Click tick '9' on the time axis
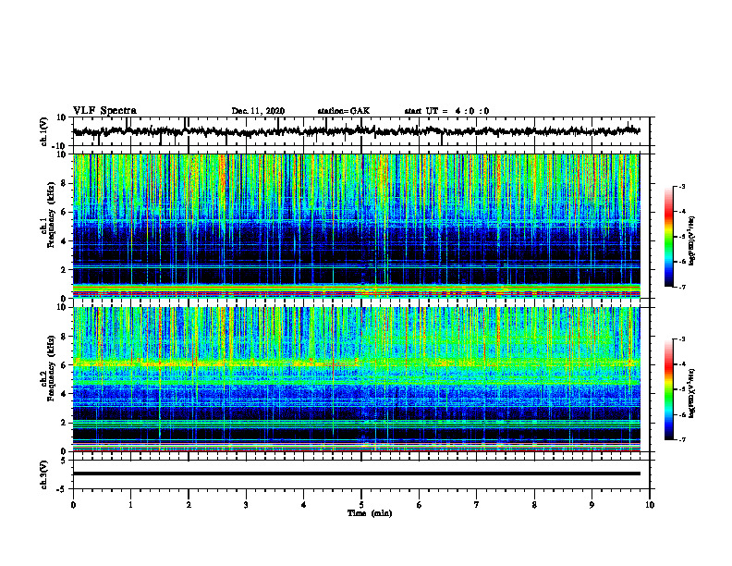 coord(592,505)
